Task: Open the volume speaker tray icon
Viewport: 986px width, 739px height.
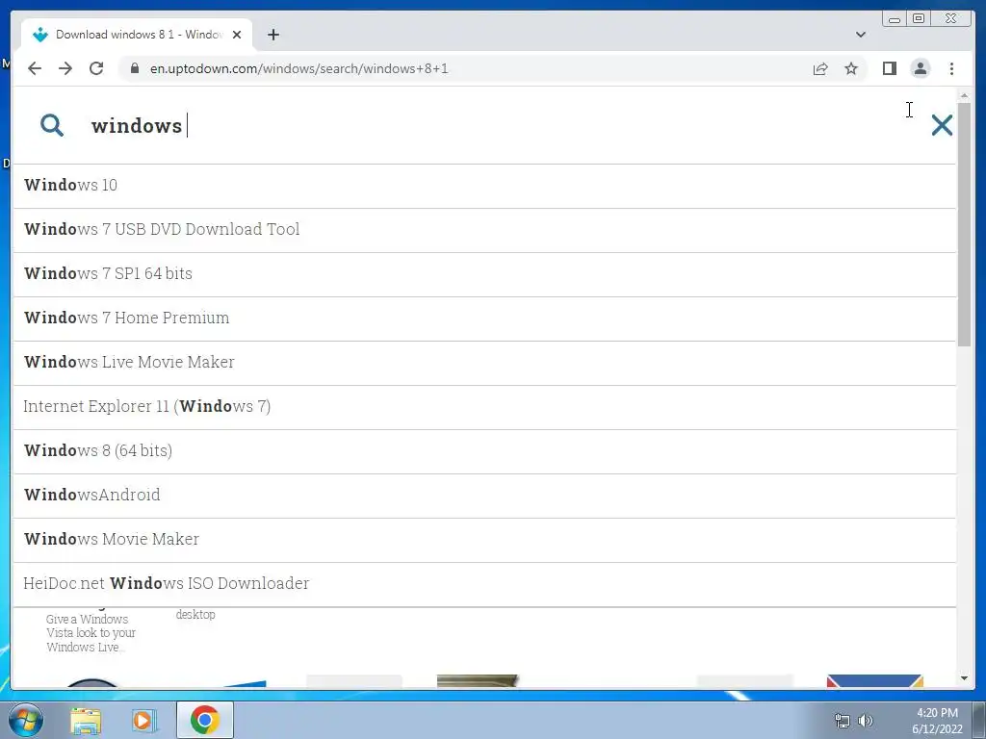Action: [x=866, y=721]
